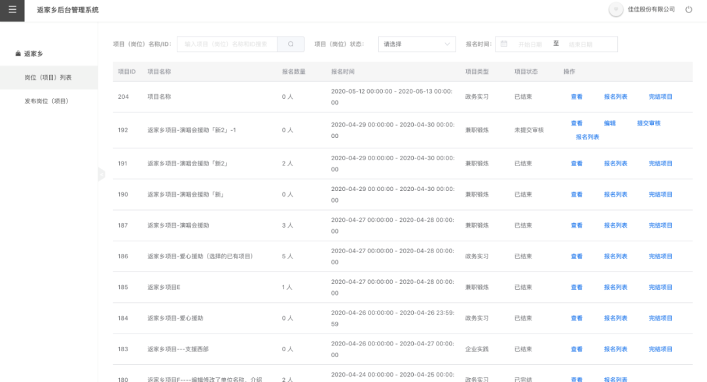Click the lock icon beside 返家乡 menu
The width and height of the screenshot is (707, 382).
click(x=18, y=54)
